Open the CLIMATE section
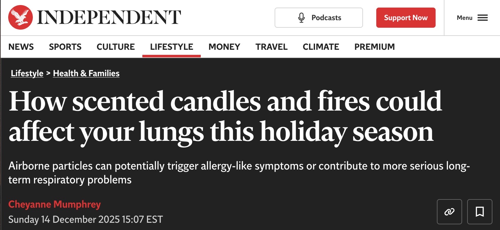Screen dimensions: 500x230 pyautogui.click(x=321, y=47)
